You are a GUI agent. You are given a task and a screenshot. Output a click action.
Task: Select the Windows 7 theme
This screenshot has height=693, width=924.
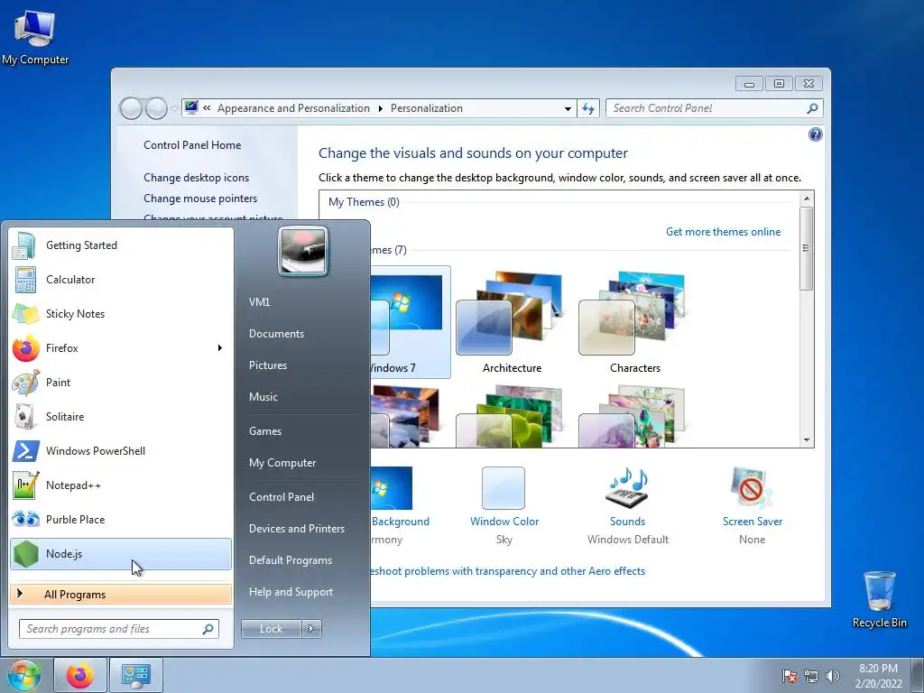(411, 322)
